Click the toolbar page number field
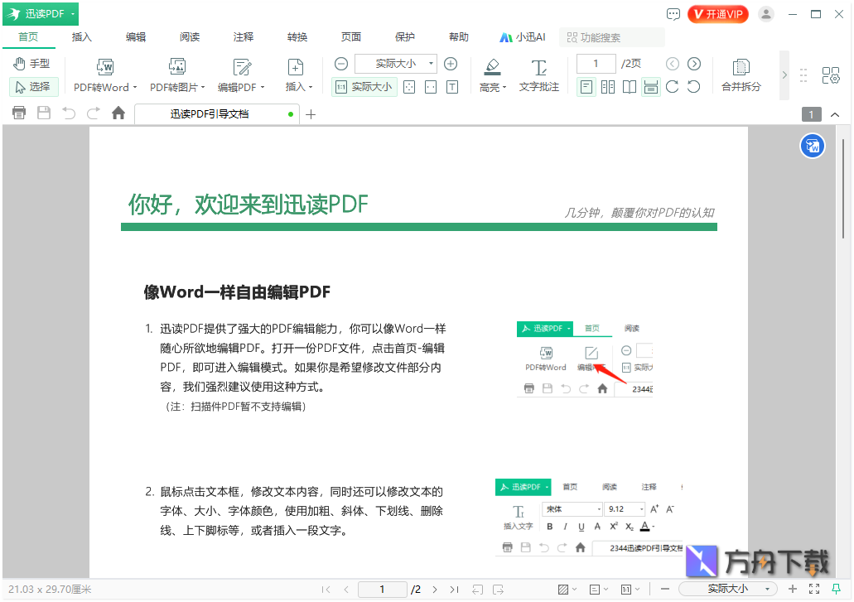Image resolution: width=854 pixels, height=602 pixels. point(596,64)
